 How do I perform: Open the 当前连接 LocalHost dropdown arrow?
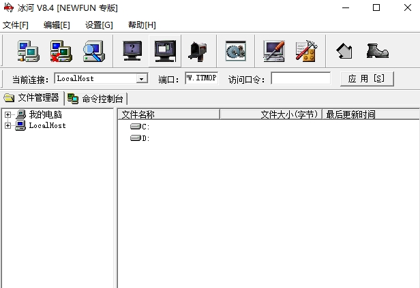[x=141, y=78]
